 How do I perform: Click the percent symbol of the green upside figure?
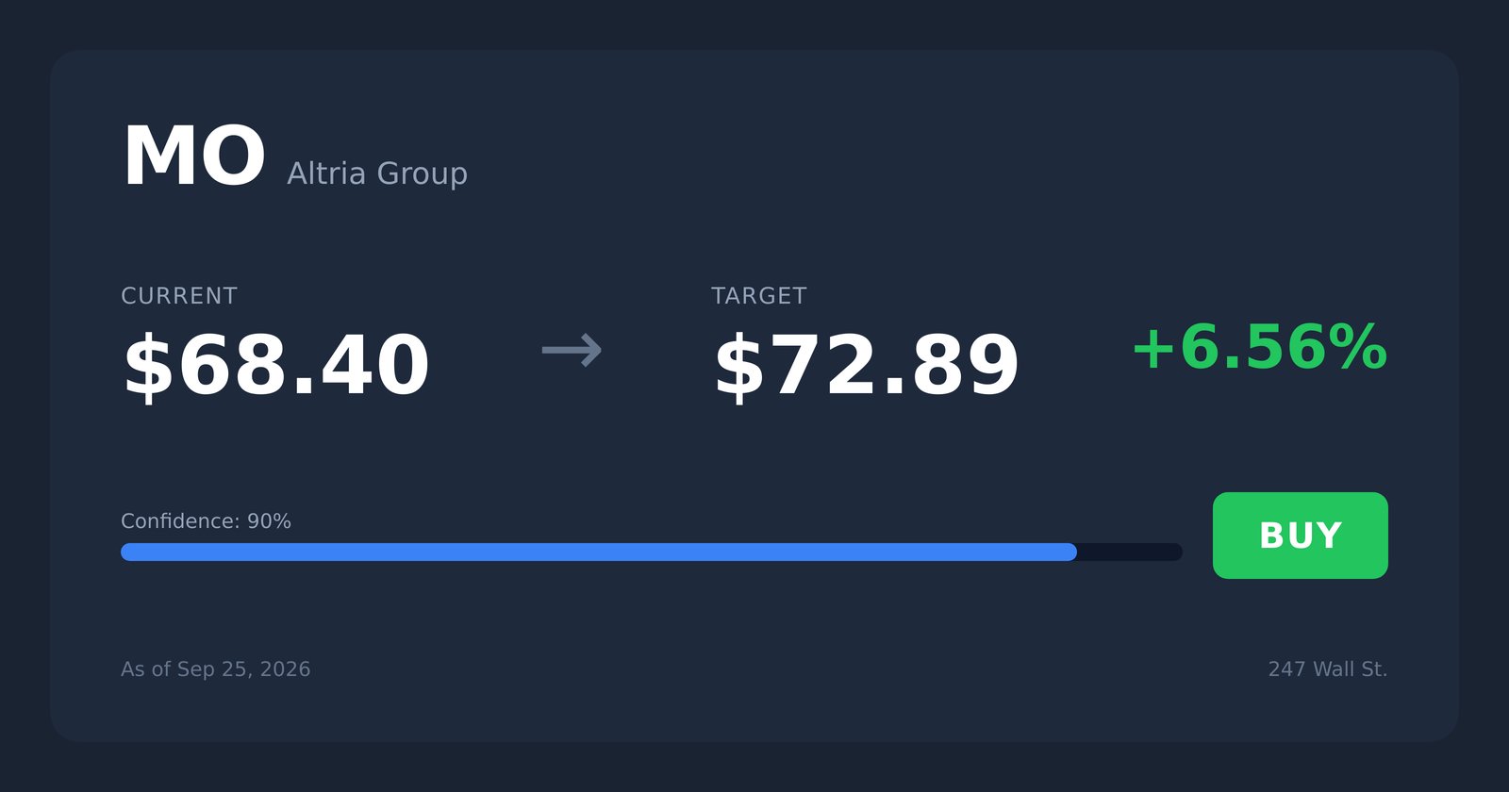click(x=1357, y=347)
